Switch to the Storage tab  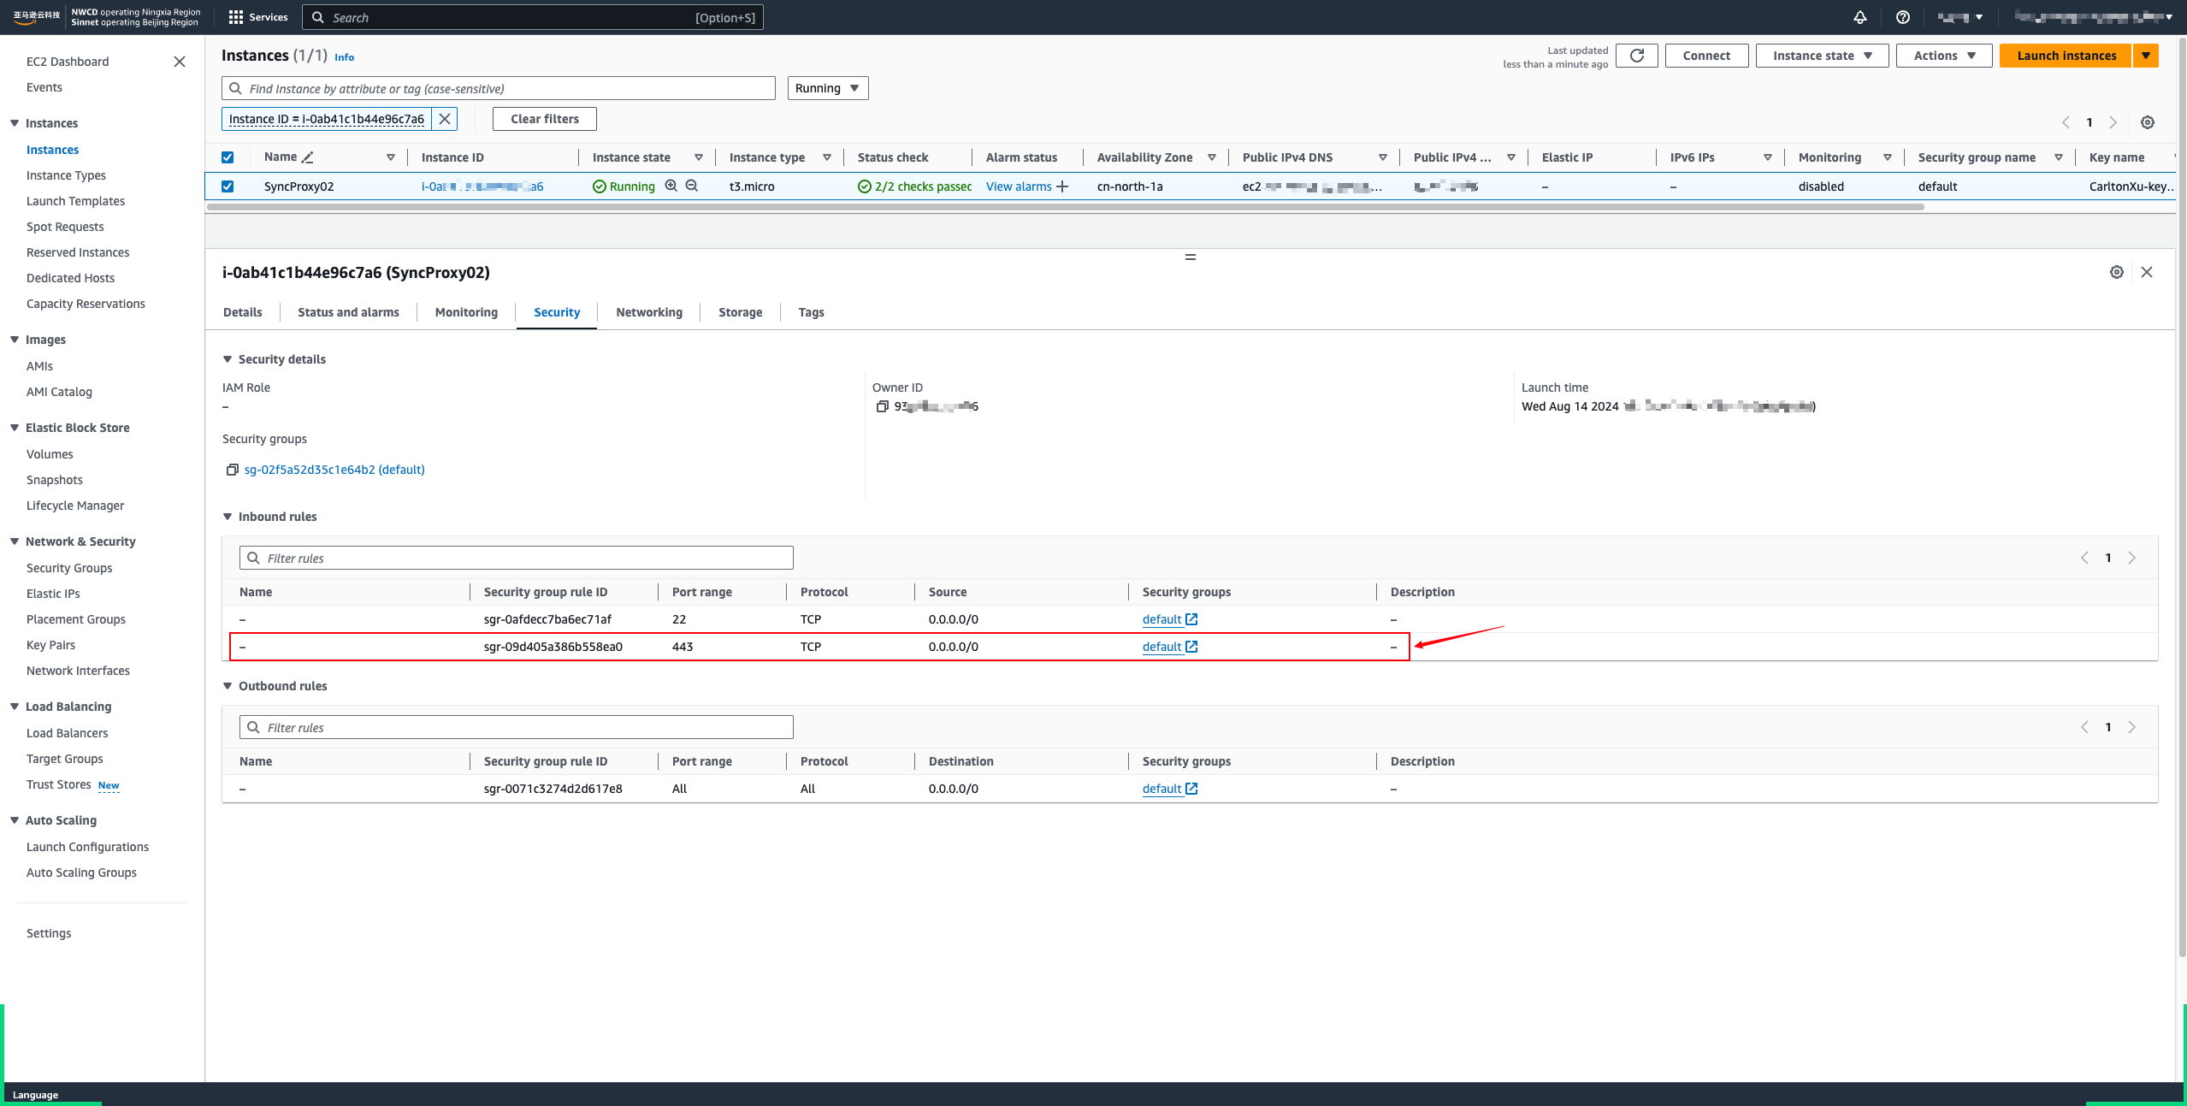(x=740, y=312)
